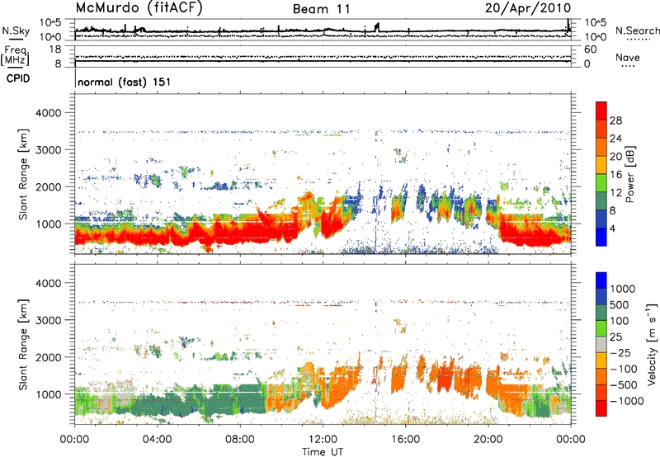
Task: Click the 'Power [dB]' colorbar title
Action: [x=630, y=174]
